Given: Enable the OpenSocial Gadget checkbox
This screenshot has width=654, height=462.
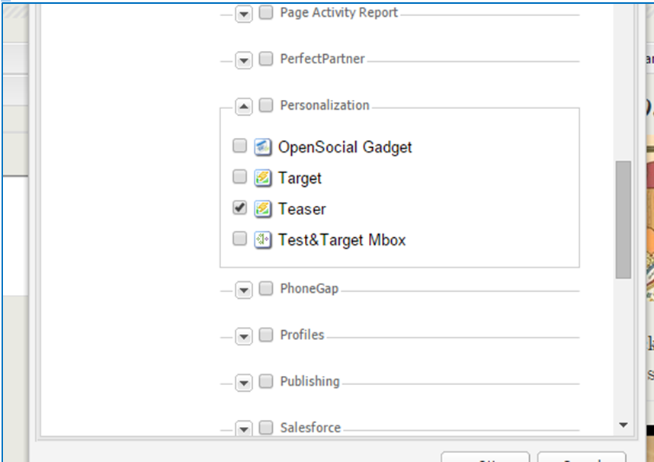Looking at the screenshot, I should tap(239, 146).
